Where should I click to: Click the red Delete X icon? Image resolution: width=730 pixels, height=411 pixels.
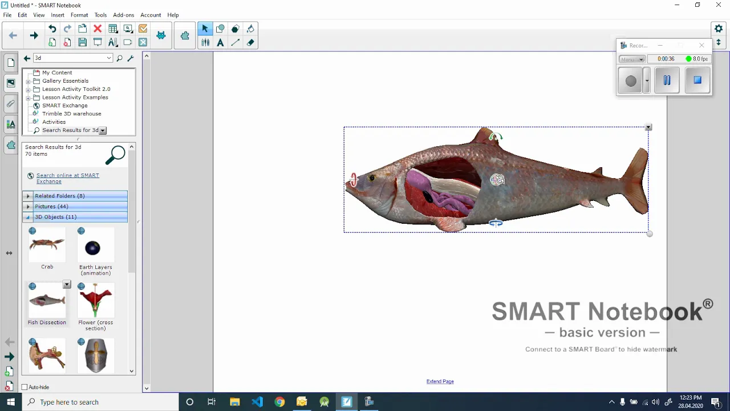98,29
